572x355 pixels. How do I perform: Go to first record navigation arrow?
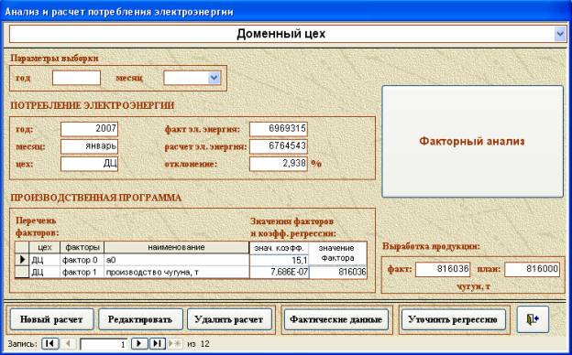click(x=50, y=343)
